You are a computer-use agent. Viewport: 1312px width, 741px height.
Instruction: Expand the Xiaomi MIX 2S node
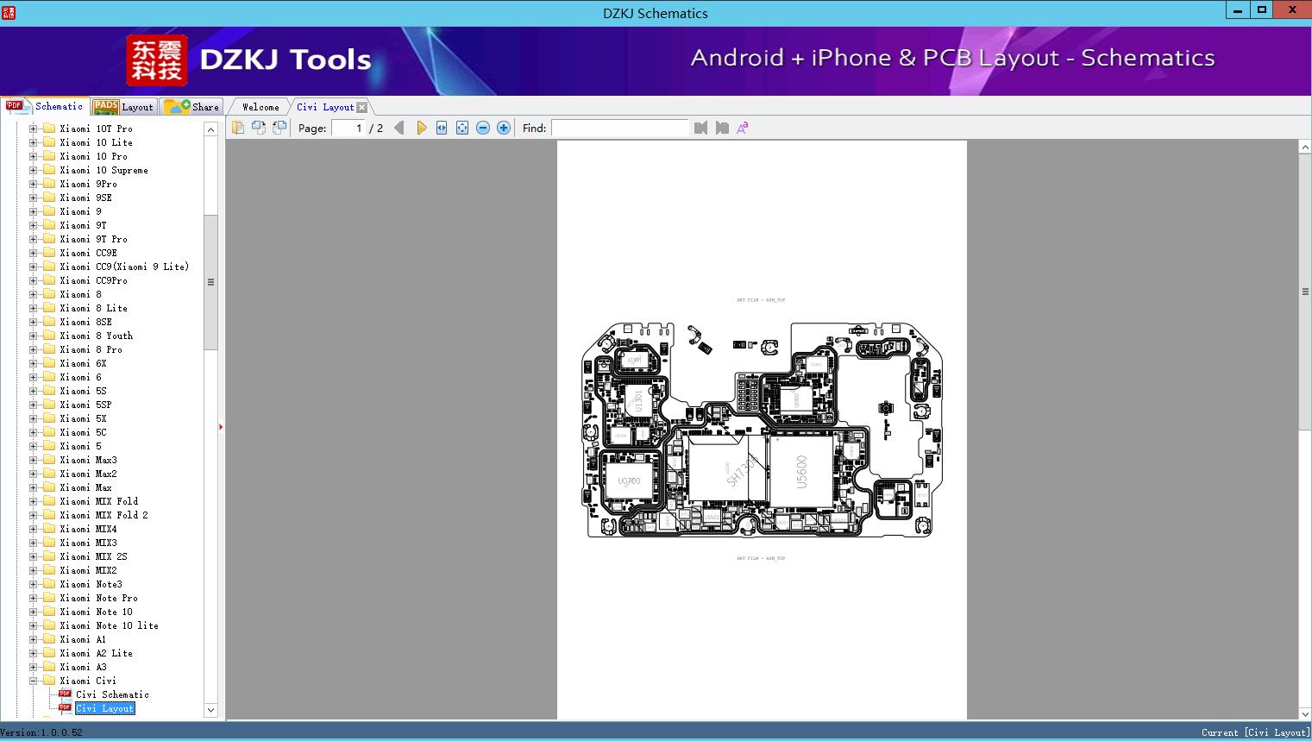click(34, 556)
